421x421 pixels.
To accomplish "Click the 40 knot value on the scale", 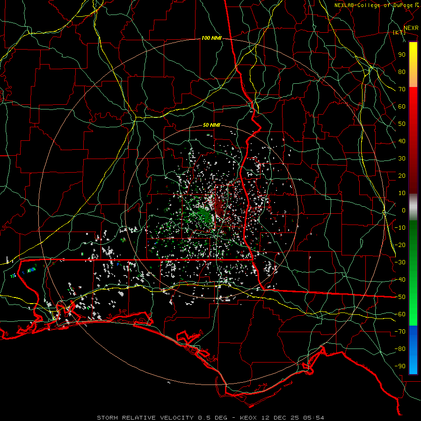I will point(402,141).
